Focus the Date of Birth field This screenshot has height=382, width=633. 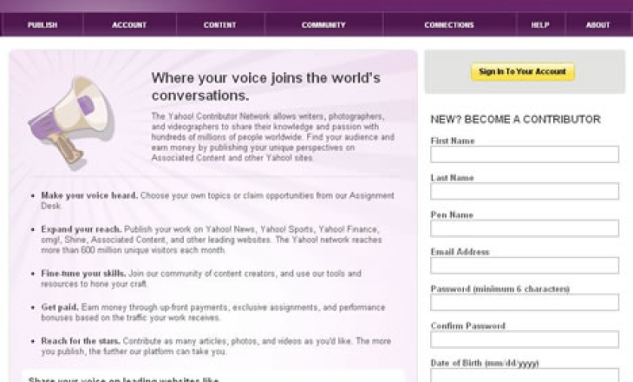(525, 375)
